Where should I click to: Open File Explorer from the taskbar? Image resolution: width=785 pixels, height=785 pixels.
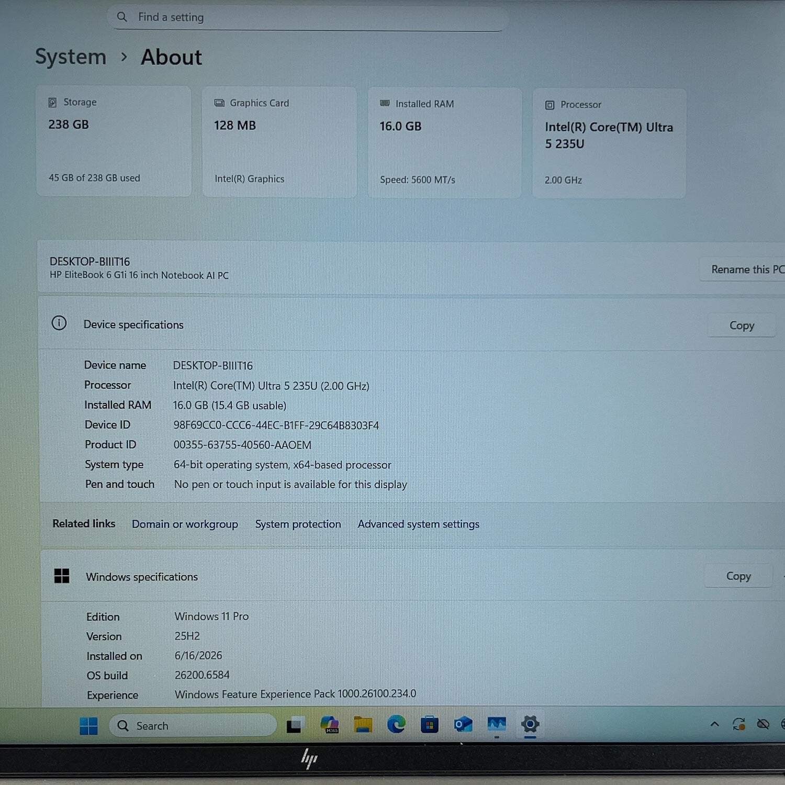363,724
